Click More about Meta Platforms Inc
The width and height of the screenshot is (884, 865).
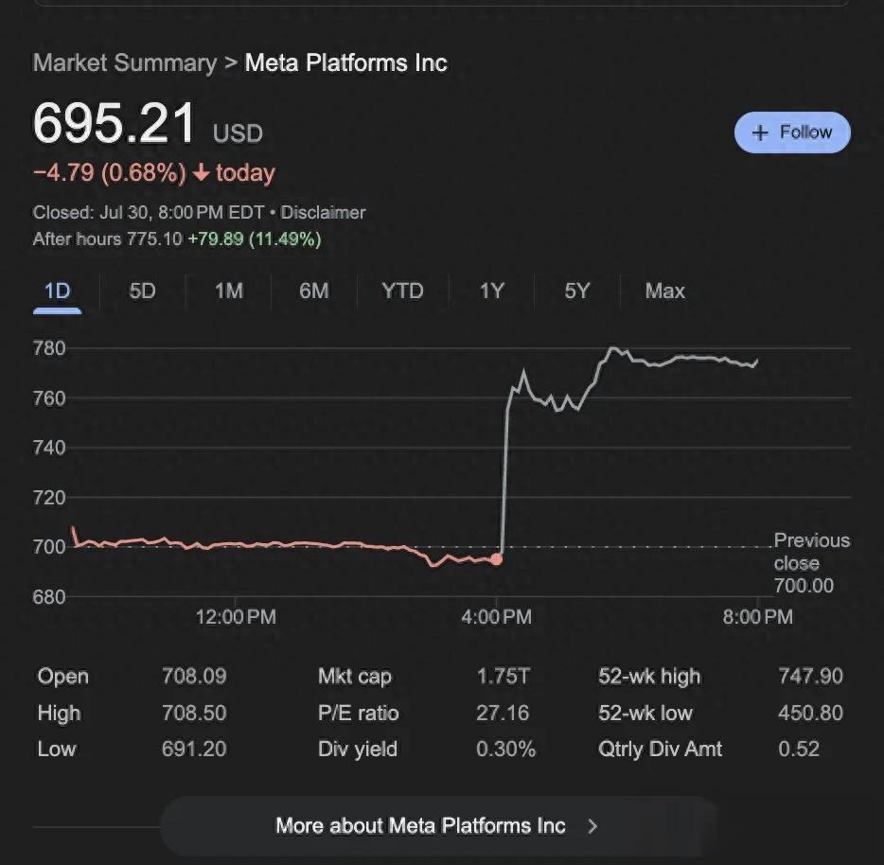(419, 825)
